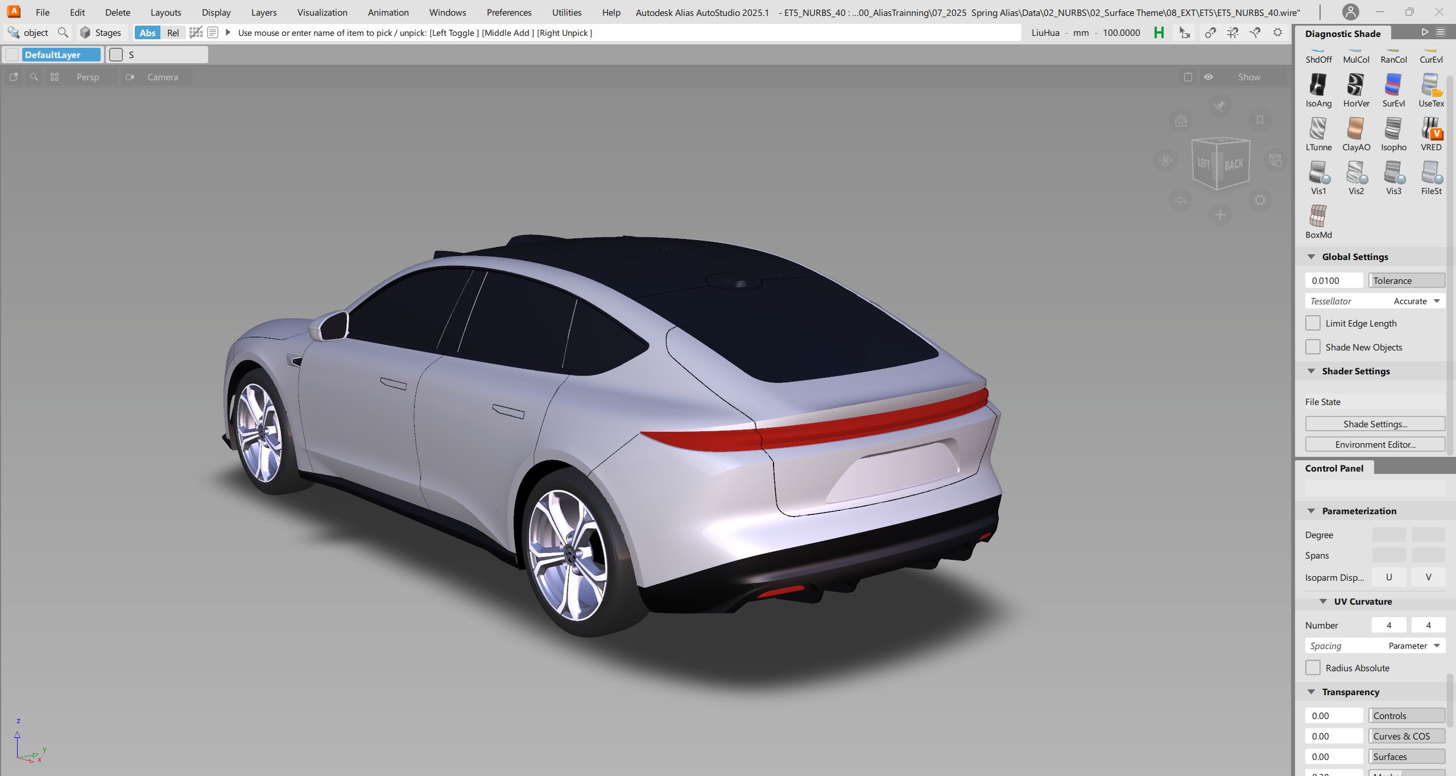Image resolution: width=1456 pixels, height=776 pixels.
Task: Activate the HorVer shading mode icon
Action: tap(1355, 85)
